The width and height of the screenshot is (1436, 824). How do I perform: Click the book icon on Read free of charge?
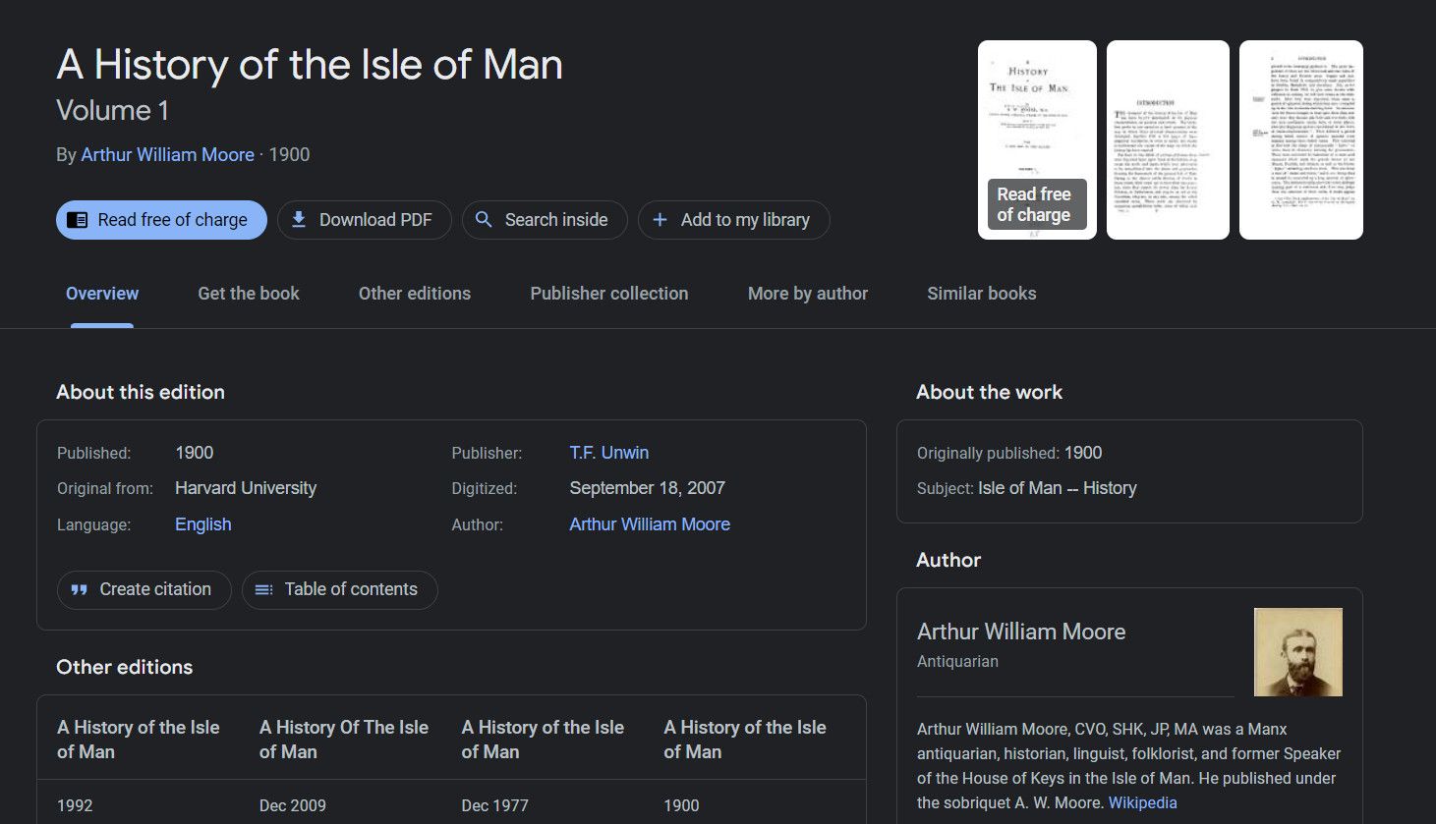click(x=78, y=220)
